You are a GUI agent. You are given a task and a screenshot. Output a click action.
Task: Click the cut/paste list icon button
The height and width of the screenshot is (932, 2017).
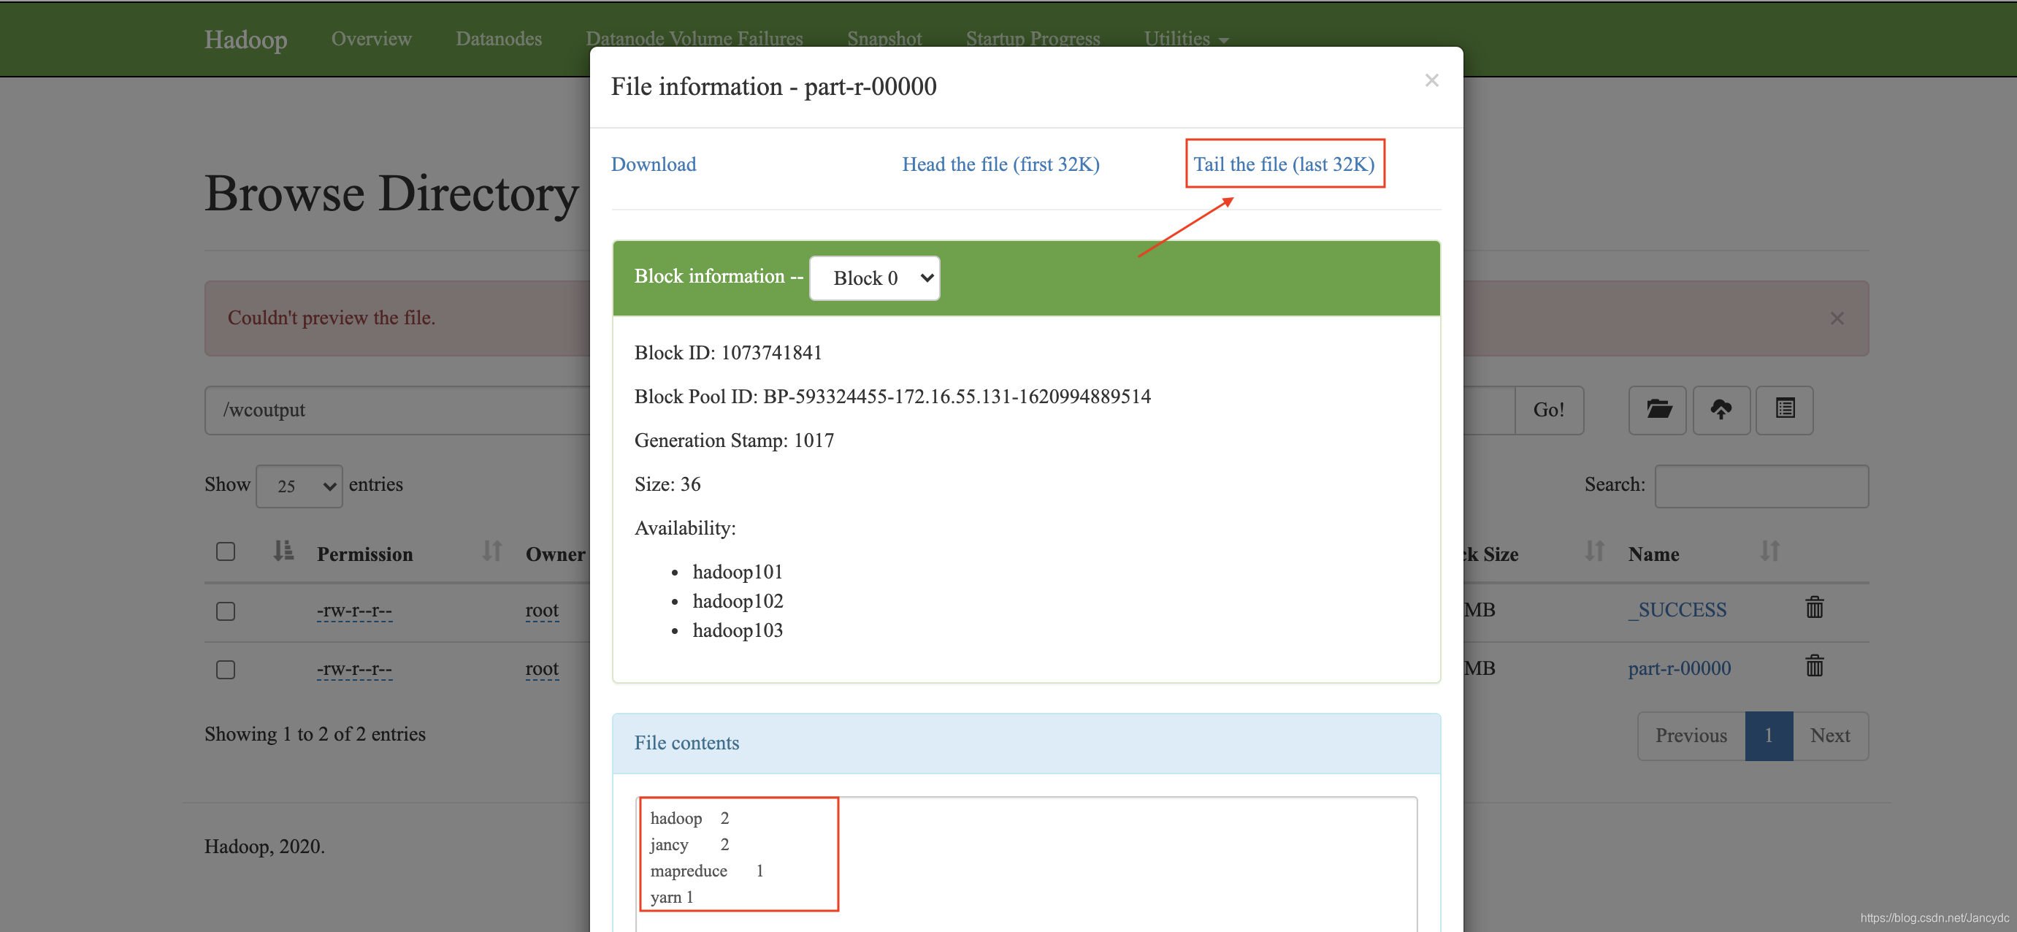coord(1785,410)
